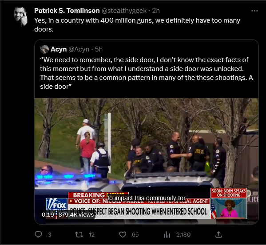The width and height of the screenshot is (266, 245).
Task: Open Acyn display name in quoted tweet
Action: coord(59,49)
